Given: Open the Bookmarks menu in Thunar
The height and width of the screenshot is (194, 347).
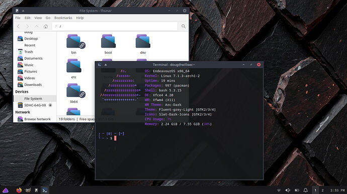Looking at the screenshot, I should click(x=63, y=18).
